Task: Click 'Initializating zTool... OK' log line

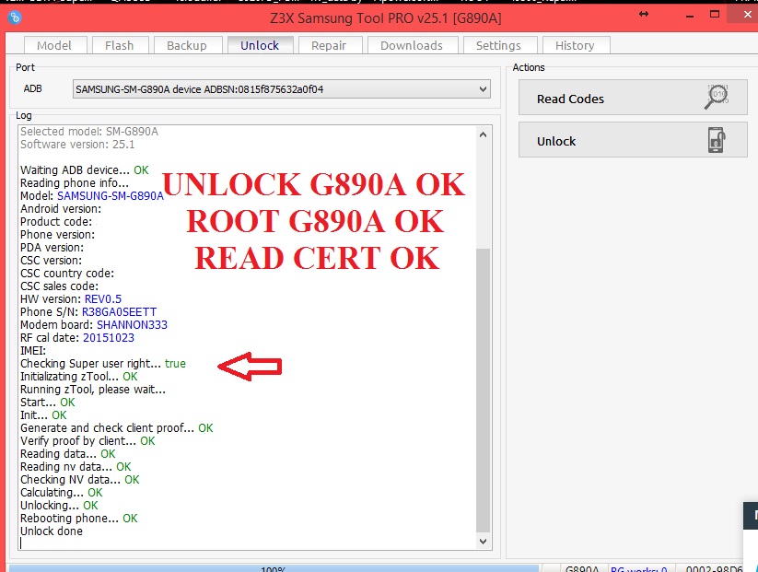Action: pyautogui.click(x=79, y=376)
